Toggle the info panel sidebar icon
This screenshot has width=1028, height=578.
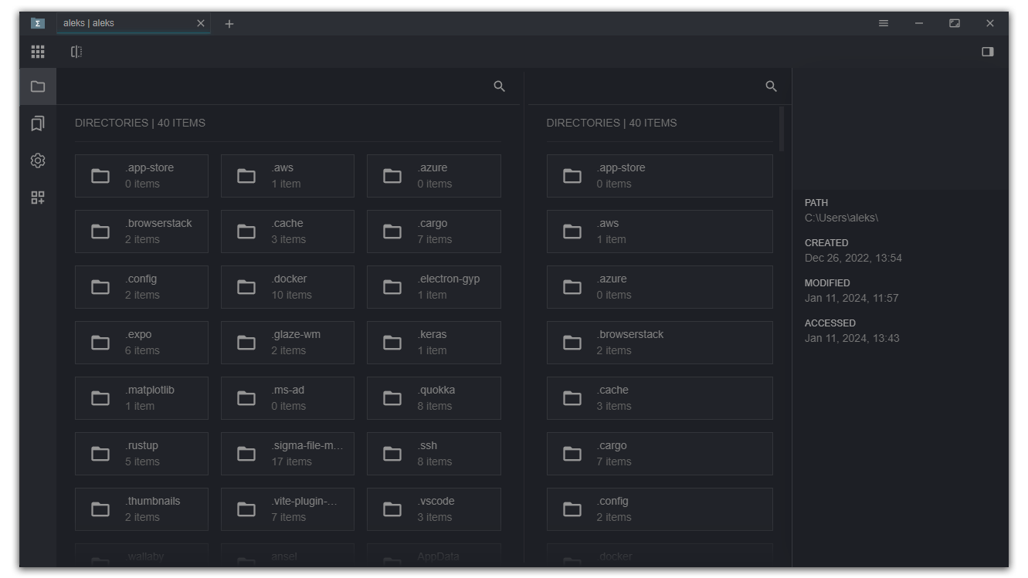pos(987,52)
